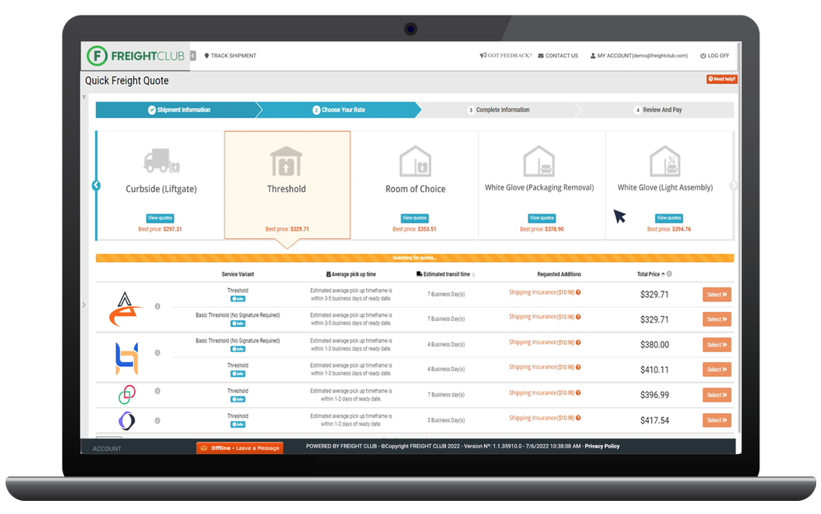Click Shipping Insurance link in $410.11 row
The height and width of the screenshot is (514, 821).
tap(541, 368)
